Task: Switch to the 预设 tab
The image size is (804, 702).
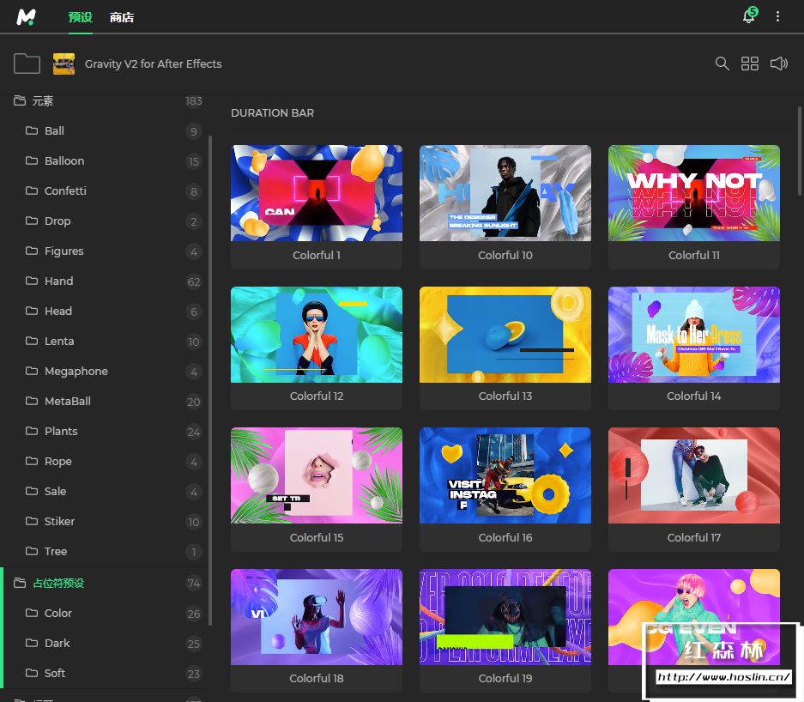Action: point(80,17)
